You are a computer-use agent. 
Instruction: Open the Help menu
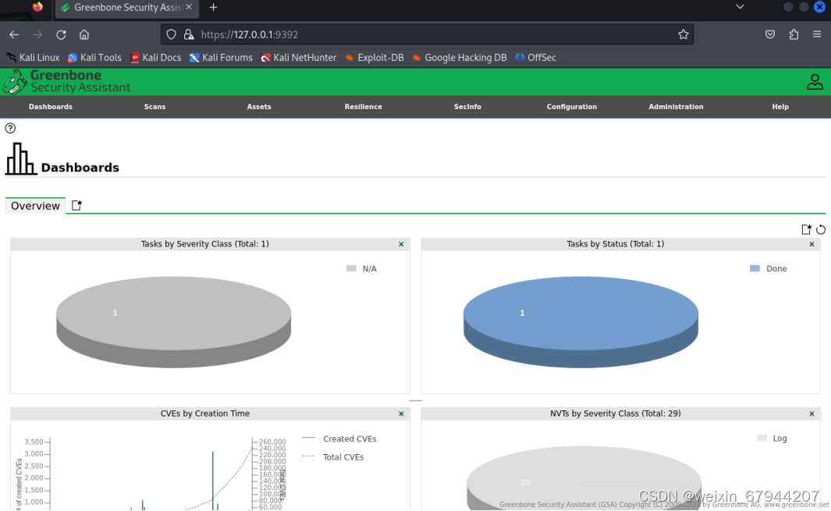780,107
